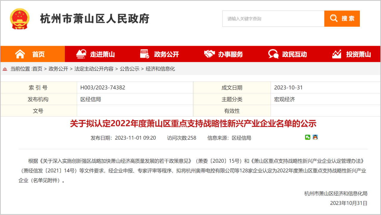Click the 索引号 table label
The width and height of the screenshot is (381, 215).
click(38, 88)
